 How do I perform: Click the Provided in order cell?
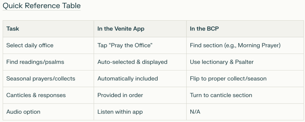[x=140, y=95]
